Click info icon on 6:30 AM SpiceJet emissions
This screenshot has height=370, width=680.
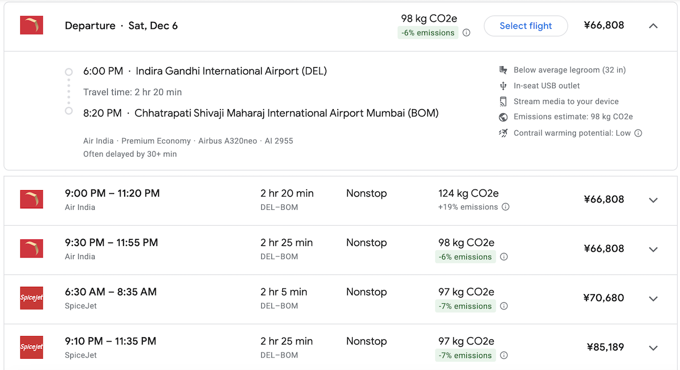point(504,306)
